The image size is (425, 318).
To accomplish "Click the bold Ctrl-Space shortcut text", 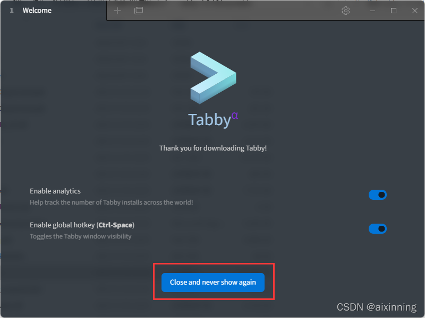I will coord(115,225).
